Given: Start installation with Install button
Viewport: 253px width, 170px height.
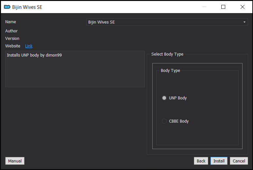Looking at the screenshot, I should [x=219, y=161].
